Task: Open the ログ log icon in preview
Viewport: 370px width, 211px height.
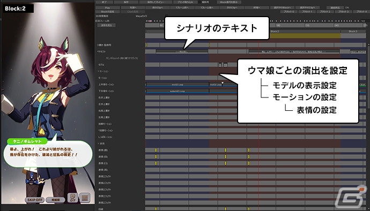Action: tap(73, 198)
